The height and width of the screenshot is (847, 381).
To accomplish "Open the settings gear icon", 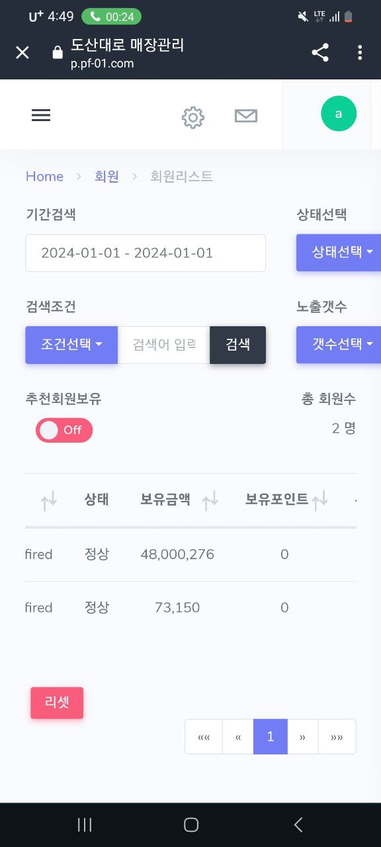I will [x=193, y=117].
